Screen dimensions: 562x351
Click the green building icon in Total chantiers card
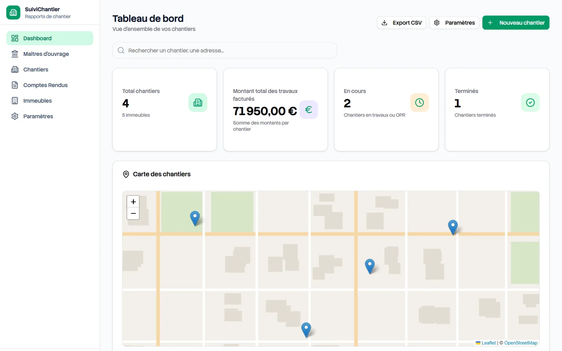coord(198,102)
